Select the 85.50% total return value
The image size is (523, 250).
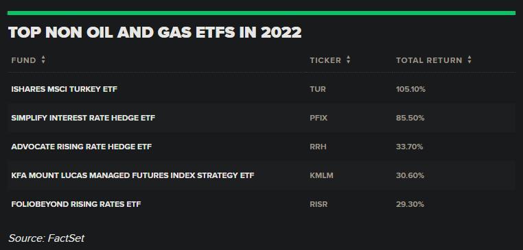pos(410,118)
